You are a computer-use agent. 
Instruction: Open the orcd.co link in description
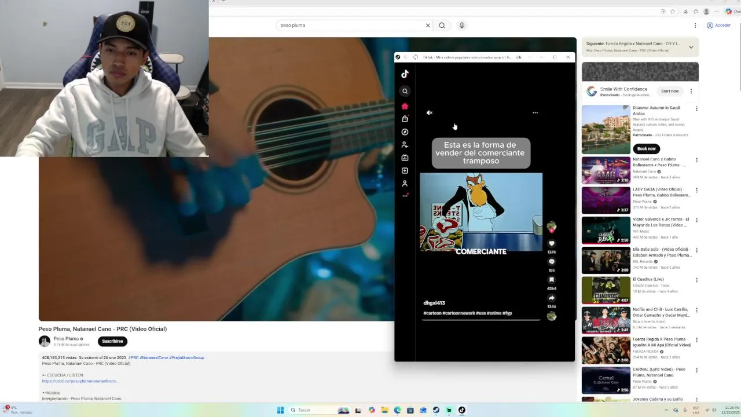point(80,381)
